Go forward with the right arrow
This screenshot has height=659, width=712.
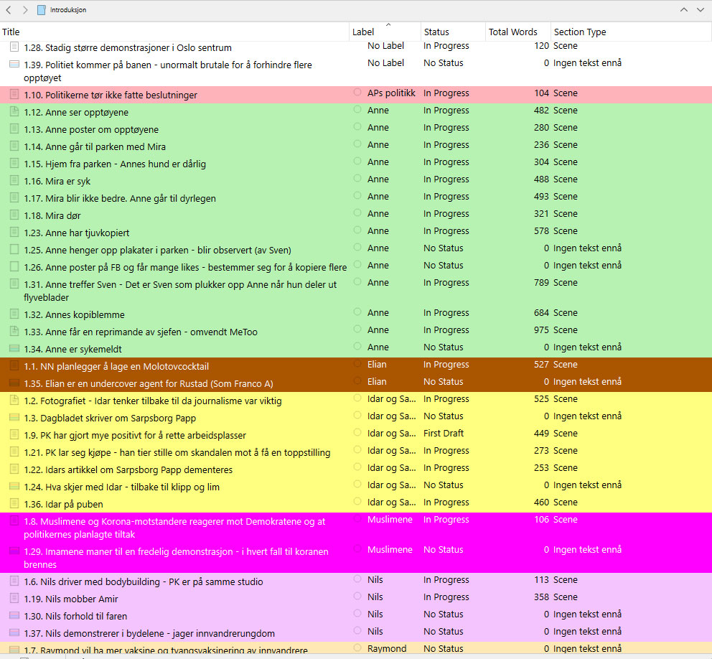[25, 9]
